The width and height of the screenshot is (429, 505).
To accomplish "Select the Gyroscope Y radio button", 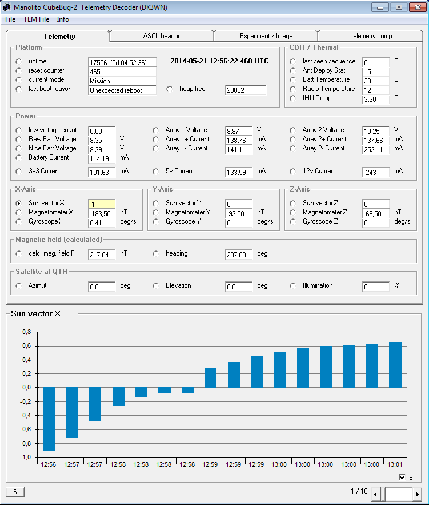I will point(155,221).
